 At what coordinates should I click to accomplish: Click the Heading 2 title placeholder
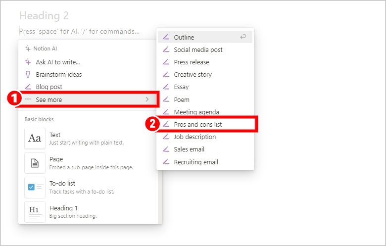tap(44, 15)
